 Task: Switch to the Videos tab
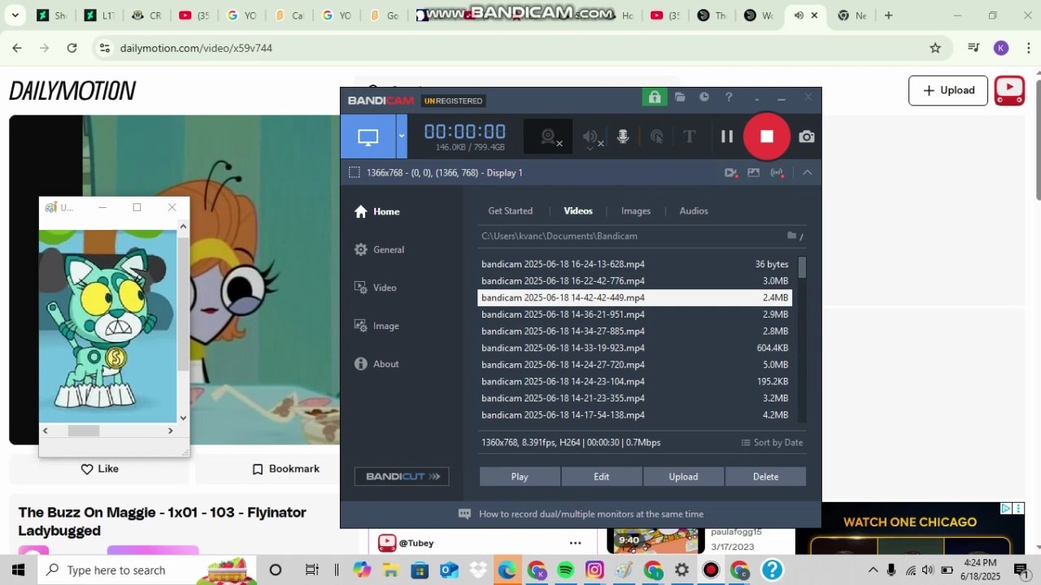[x=578, y=210]
